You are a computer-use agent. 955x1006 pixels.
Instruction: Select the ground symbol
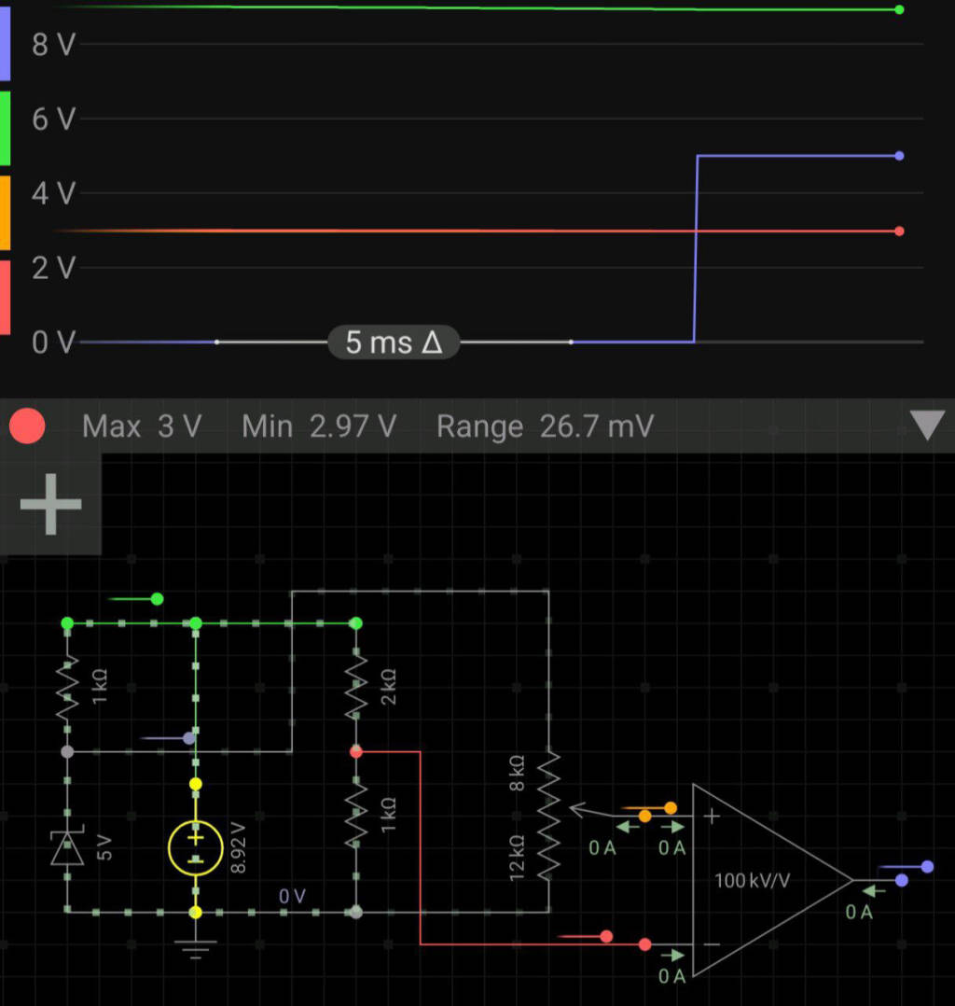pyautogui.click(x=196, y=948)
